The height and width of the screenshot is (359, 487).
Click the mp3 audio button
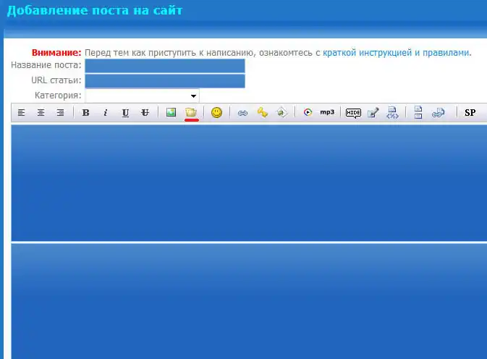point(327,112)
